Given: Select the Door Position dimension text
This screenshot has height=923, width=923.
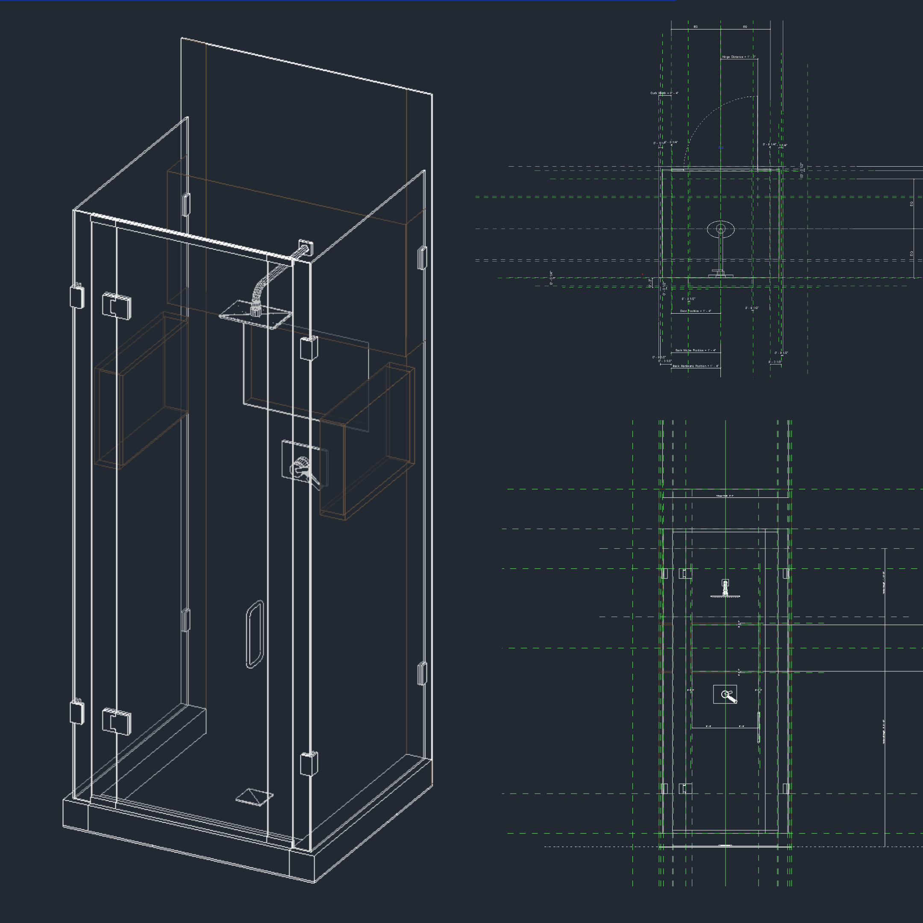Looking at the screenshot, I should point(696,311).
